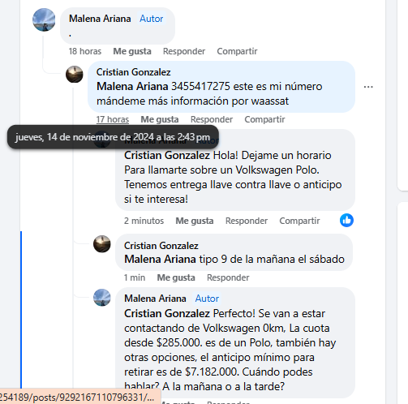The image size is (408, 404).
Task: Open the three-dot options menu on comment
Action: (368, 87)
